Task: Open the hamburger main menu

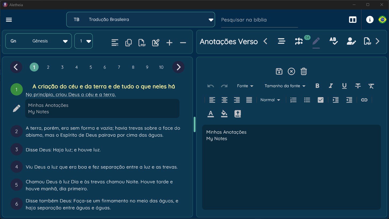Action: pos(9,20)
